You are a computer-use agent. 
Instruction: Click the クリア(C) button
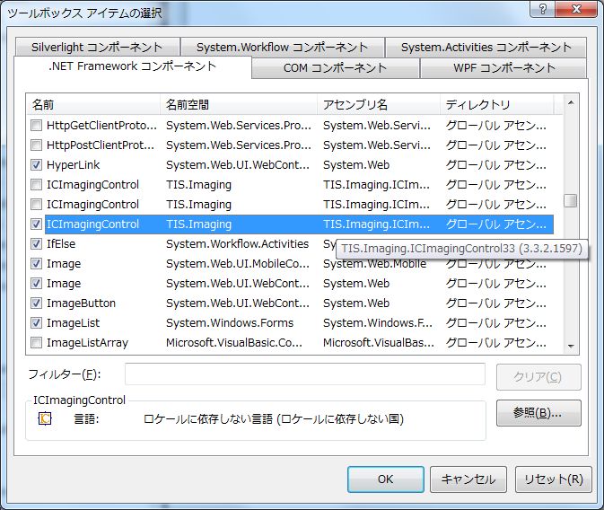(538, 377)
